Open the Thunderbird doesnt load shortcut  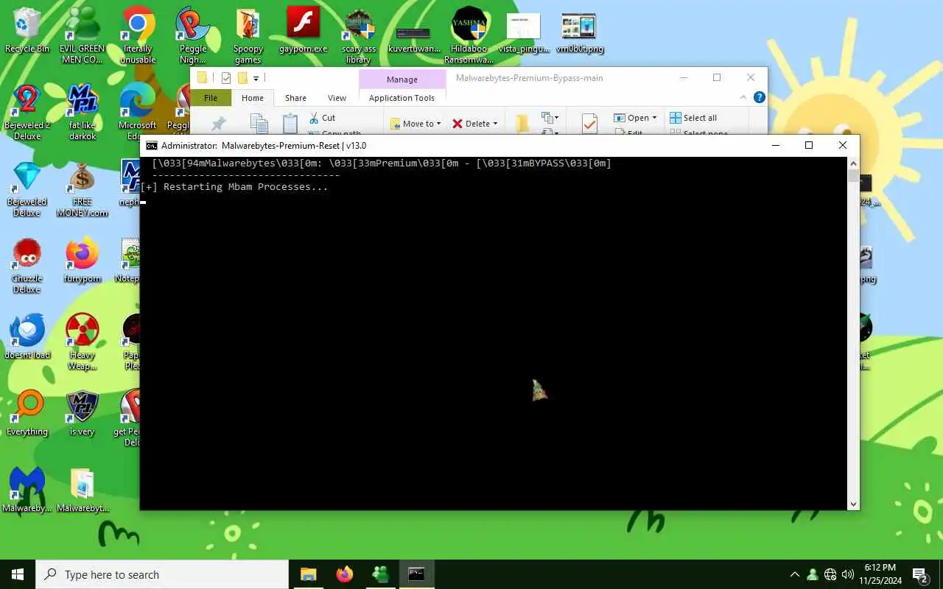(x=27, y=337)
